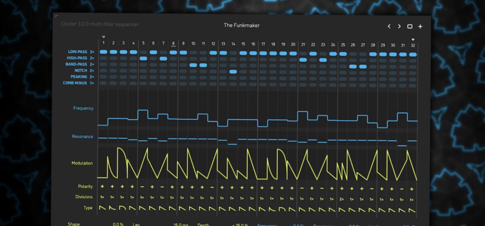
Task: Open the 2× multiplier beside Band-pass
Action: pyautogui.click(x=92, y=64)
